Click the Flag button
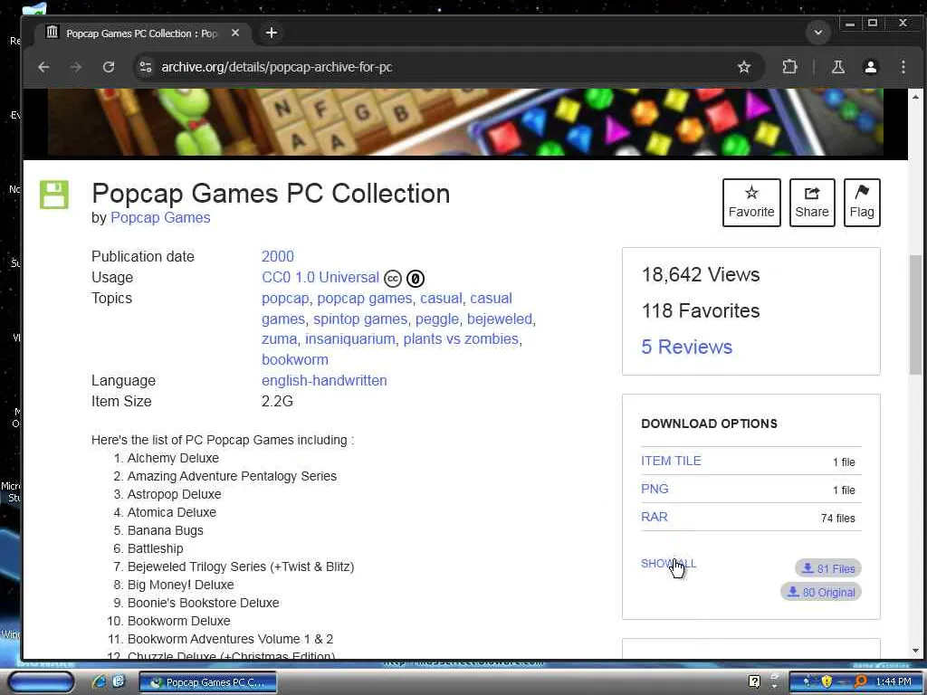Viewport: 927px width, 695px height. tap(862, 202)
